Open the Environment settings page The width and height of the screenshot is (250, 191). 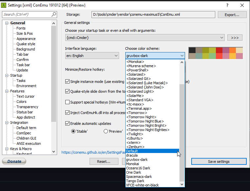[x=26, y=86]
